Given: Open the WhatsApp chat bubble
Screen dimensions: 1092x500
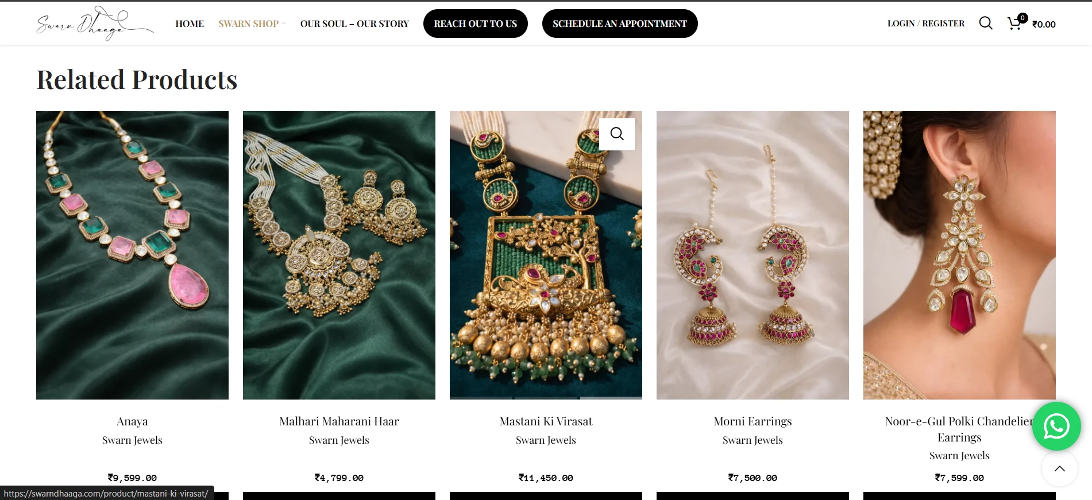Looking at the screenshot, I should 1056,426.
